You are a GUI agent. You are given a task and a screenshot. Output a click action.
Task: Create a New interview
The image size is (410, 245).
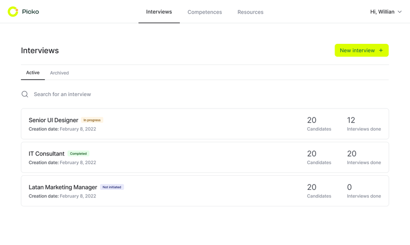[361, 50]
